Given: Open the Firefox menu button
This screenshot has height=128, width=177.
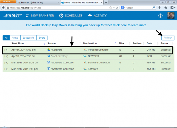Looking at the screenshot, I should click(x=9, y=2).
